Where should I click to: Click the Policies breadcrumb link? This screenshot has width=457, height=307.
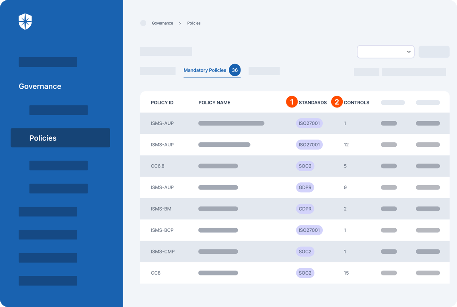coord(194,23)
